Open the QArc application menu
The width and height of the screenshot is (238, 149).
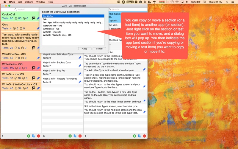[x=12, y=2]
